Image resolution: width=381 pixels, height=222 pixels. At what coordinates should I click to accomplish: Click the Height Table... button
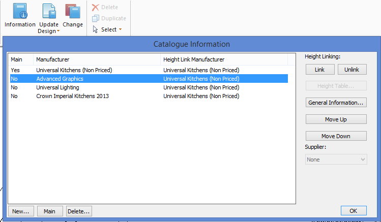point(336,86)
